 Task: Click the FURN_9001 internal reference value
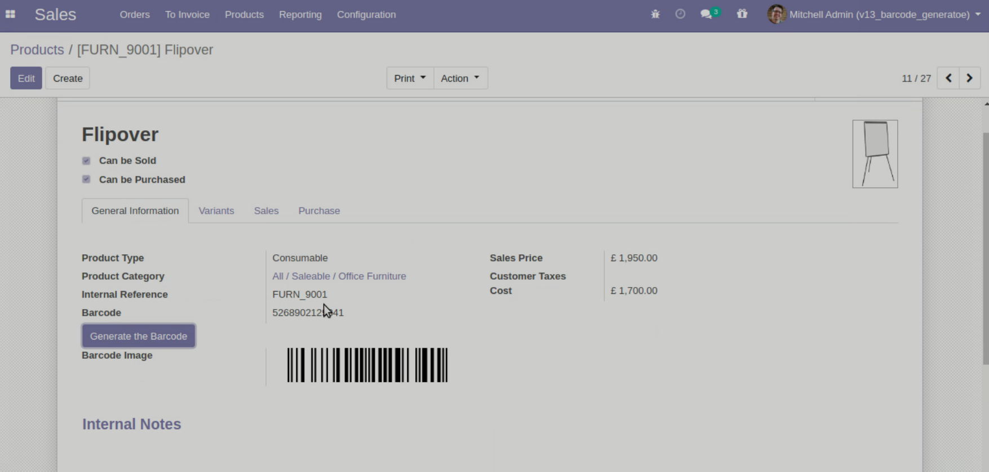300,294
